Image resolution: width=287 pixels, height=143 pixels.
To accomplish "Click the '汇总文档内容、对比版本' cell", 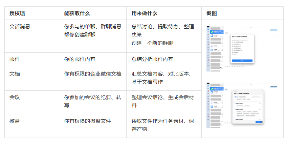I will click(164, 79).
